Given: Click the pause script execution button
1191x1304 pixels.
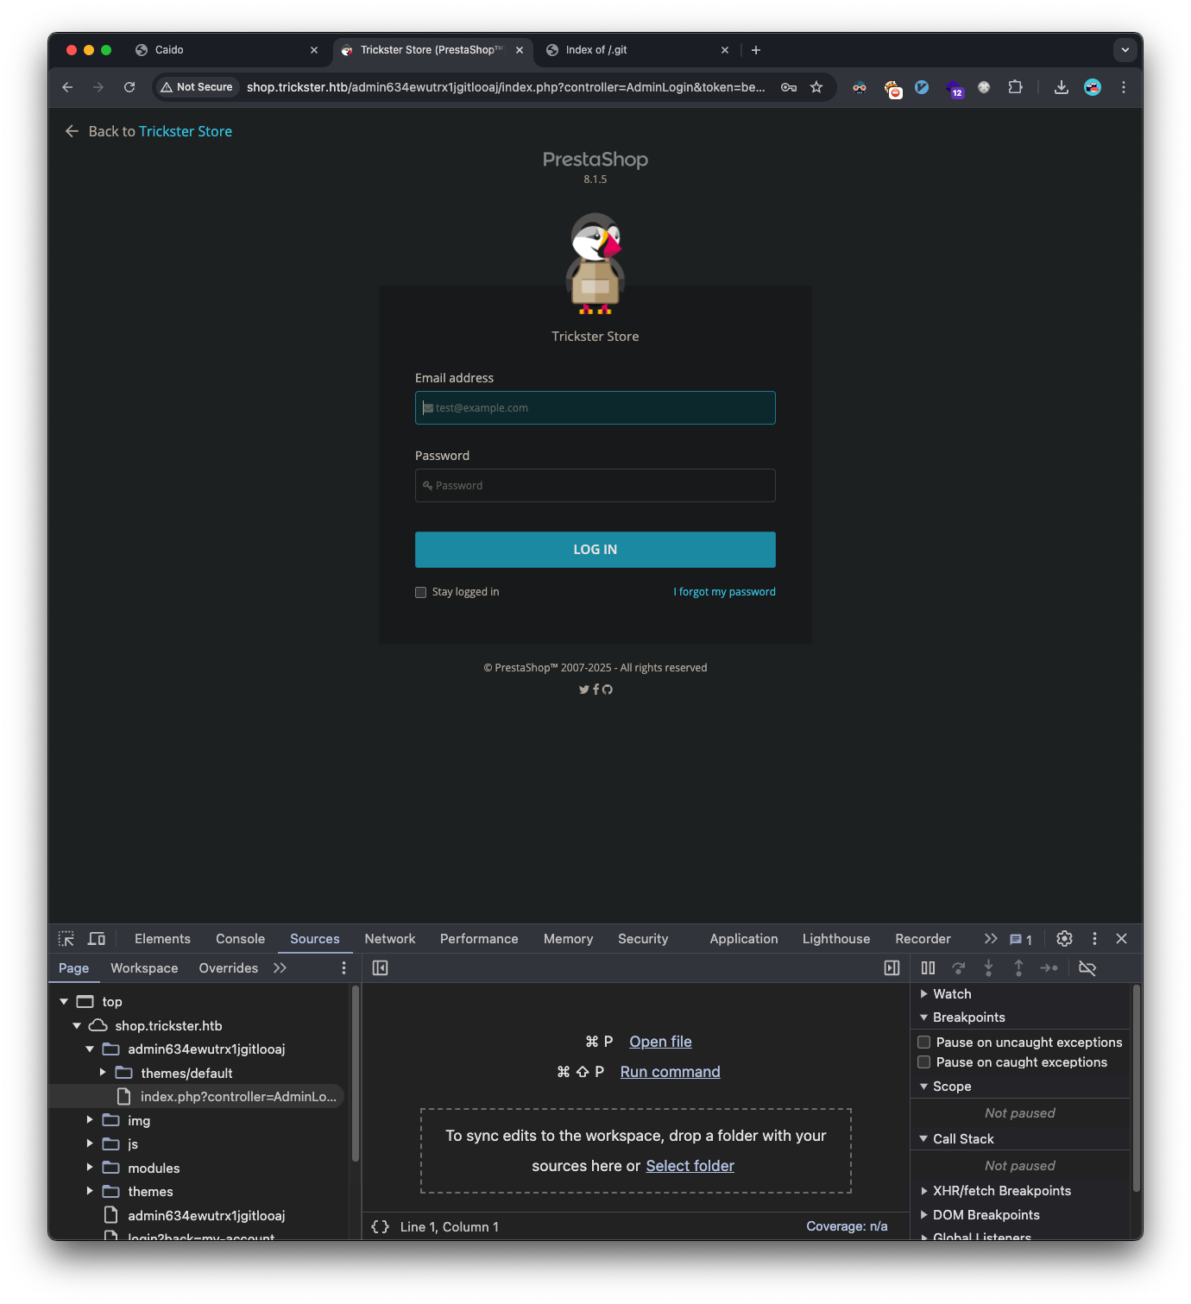Looking at the screenshot, I should (928, 968).
